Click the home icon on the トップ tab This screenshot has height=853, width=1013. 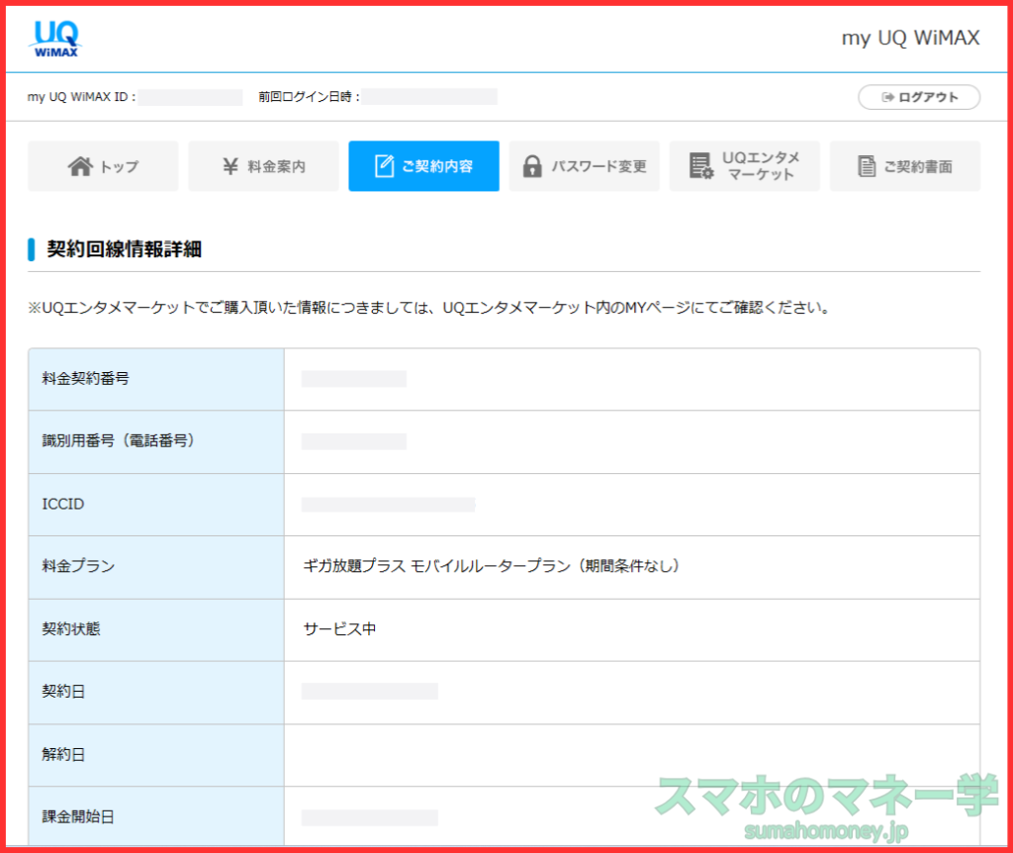coord(81,166)
